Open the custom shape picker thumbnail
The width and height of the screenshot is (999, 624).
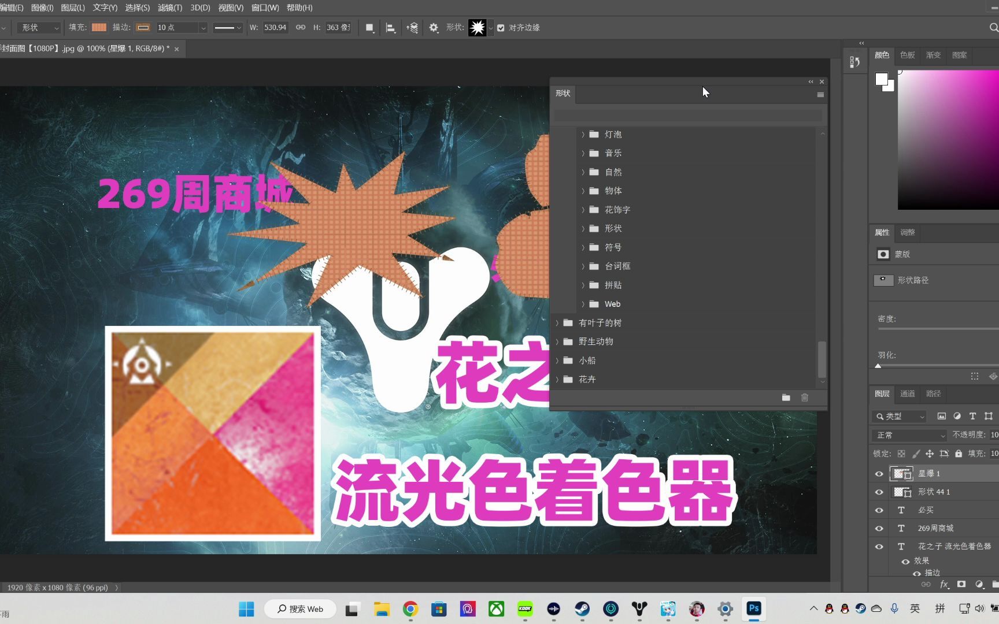pos(478,28)
